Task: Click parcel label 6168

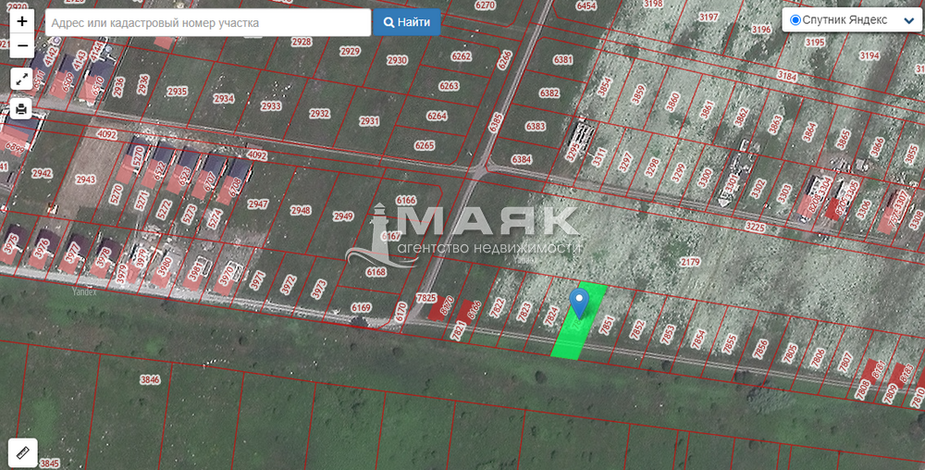Action: [x=376, y=272]
